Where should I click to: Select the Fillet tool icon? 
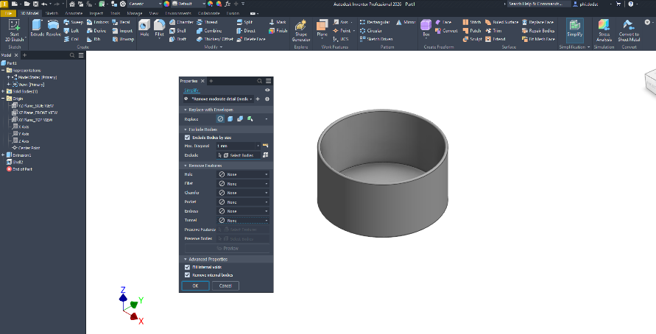159,28
